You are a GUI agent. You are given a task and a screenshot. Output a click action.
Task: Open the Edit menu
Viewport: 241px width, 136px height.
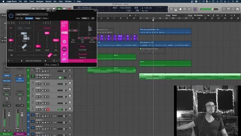coord(26,2)
